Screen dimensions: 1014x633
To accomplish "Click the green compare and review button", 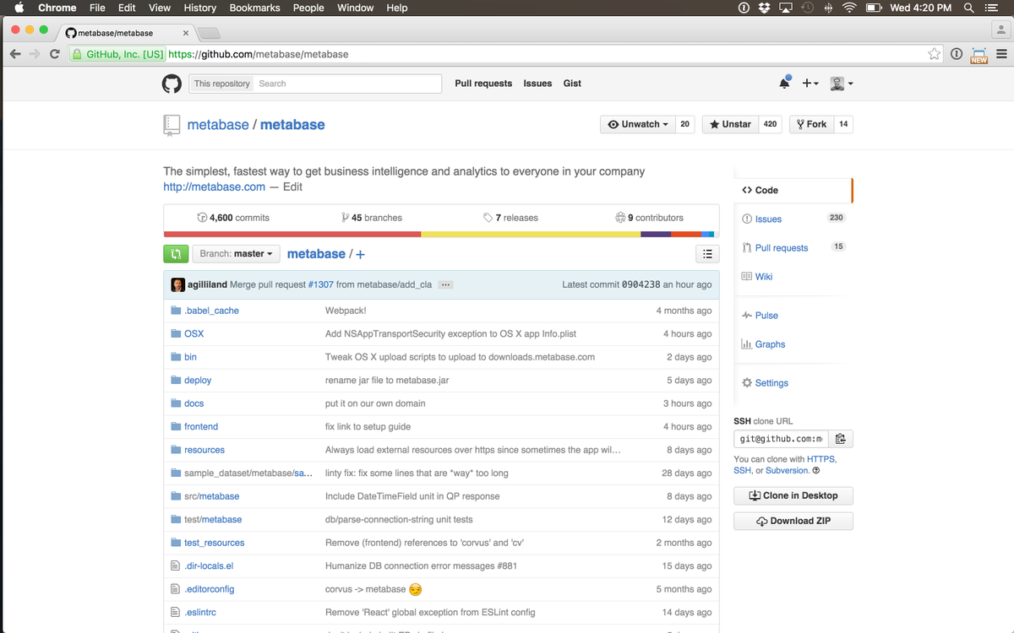I will [176, 253].
